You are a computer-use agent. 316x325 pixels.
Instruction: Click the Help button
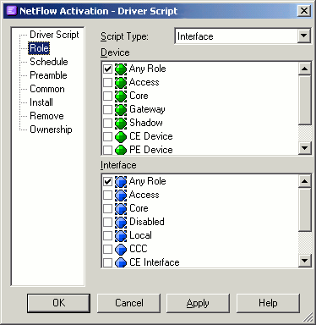tap(268, 303)
